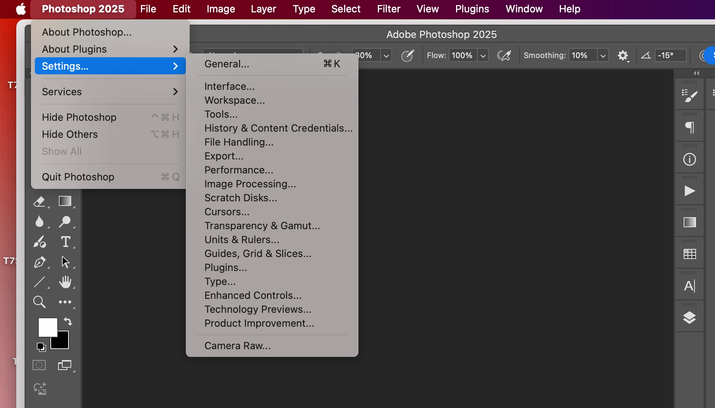Viewport: 715px width, 408px height.
Task: Expand the About Plugins submenu
Action: coord(110,49)
